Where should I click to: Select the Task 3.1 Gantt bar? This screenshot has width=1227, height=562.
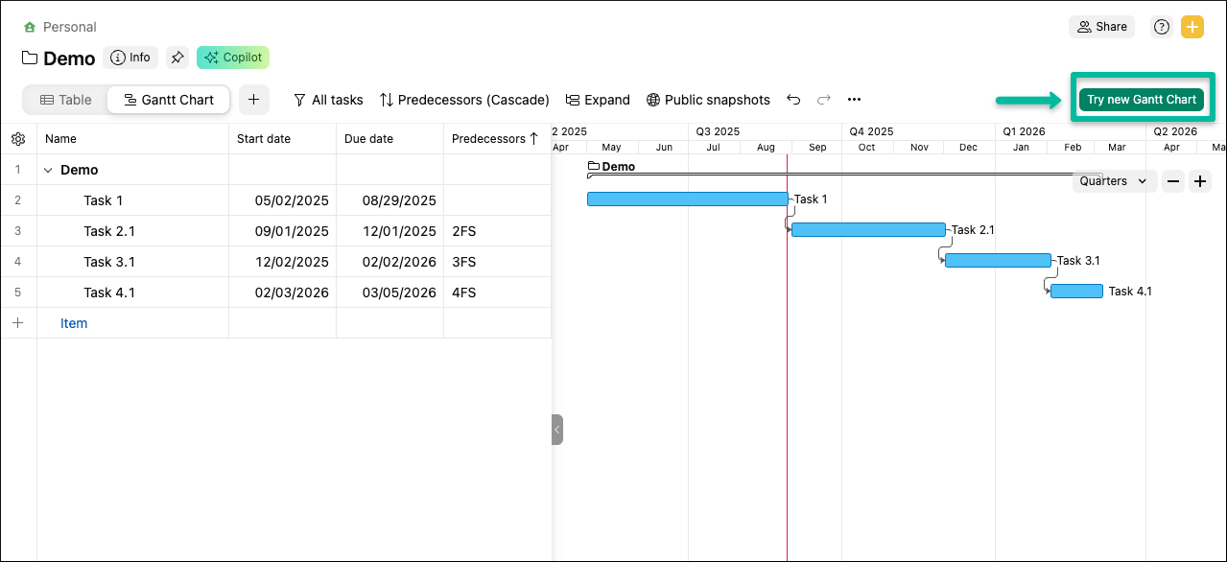[998, 260]
